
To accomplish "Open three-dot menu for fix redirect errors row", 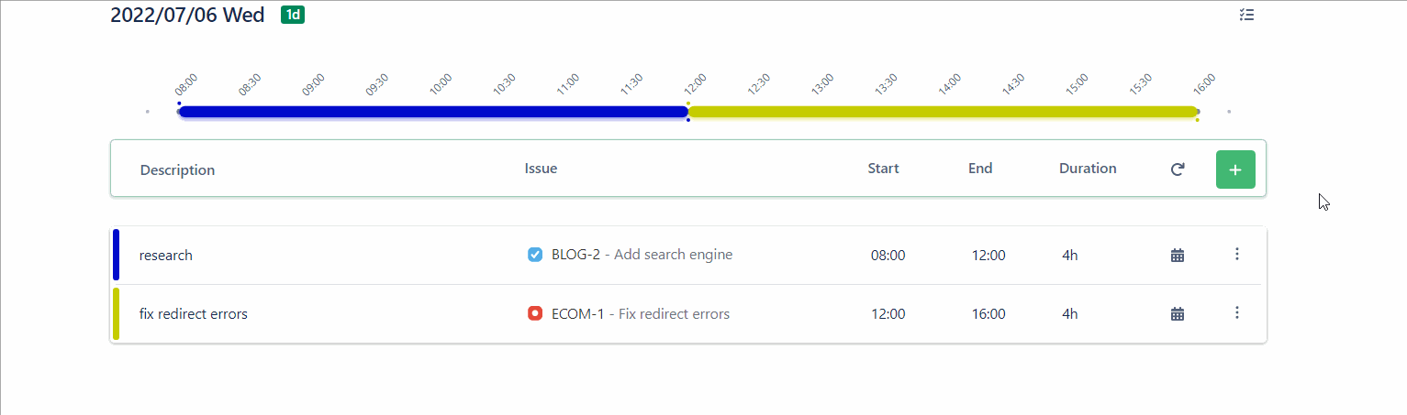I will click(1236, 312).
